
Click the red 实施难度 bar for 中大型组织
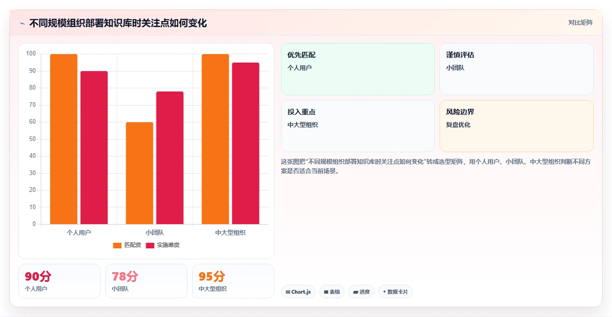point(245,143)
